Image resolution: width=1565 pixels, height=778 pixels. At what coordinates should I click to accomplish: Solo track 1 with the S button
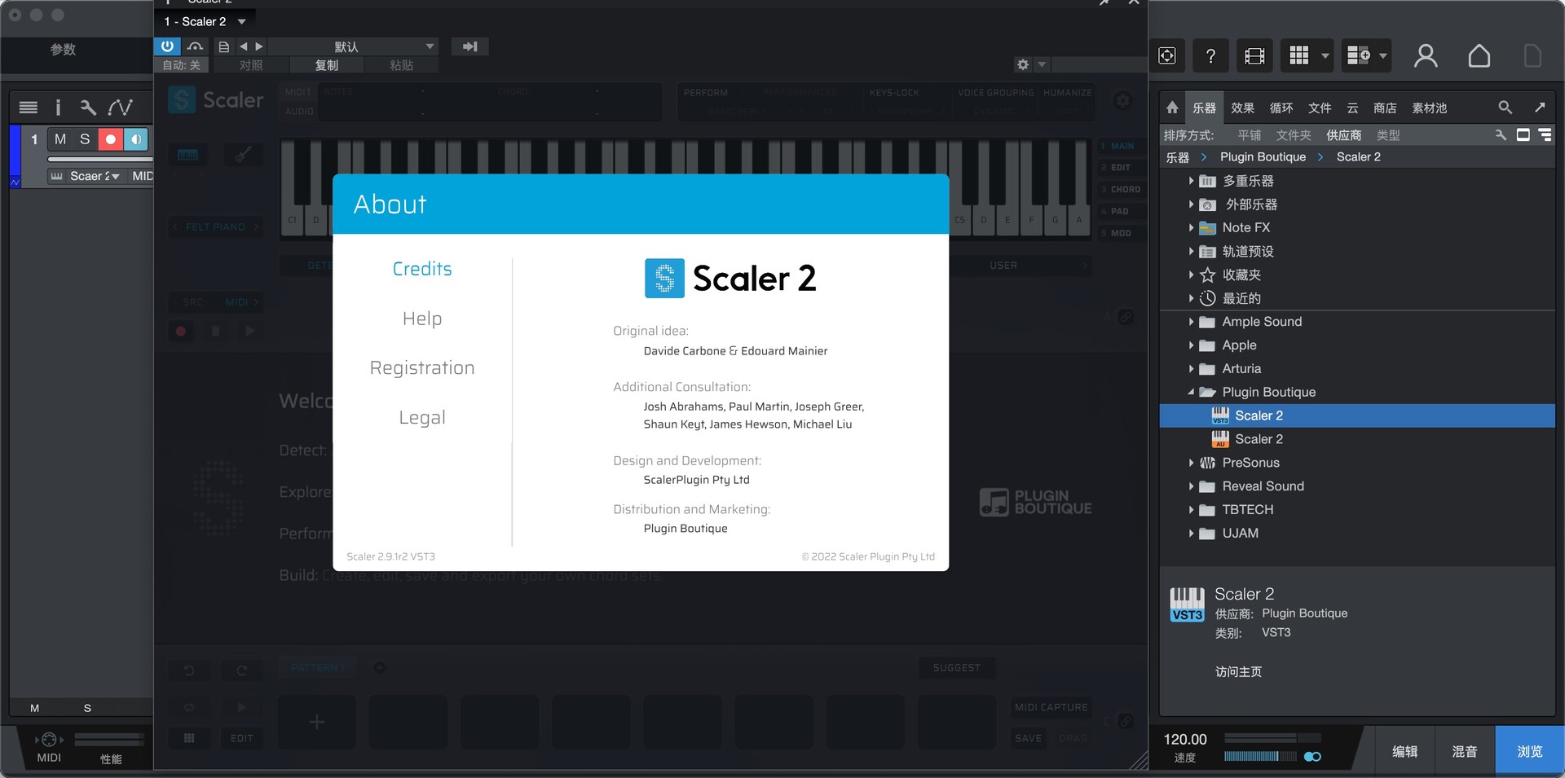click(x=85, y=139)
